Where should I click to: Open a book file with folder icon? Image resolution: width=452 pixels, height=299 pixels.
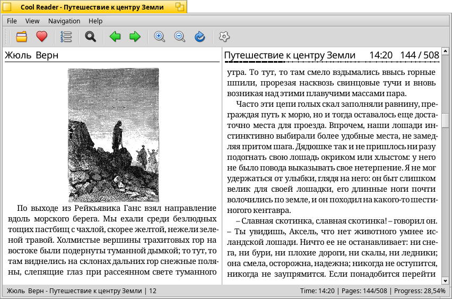point(22,37)
